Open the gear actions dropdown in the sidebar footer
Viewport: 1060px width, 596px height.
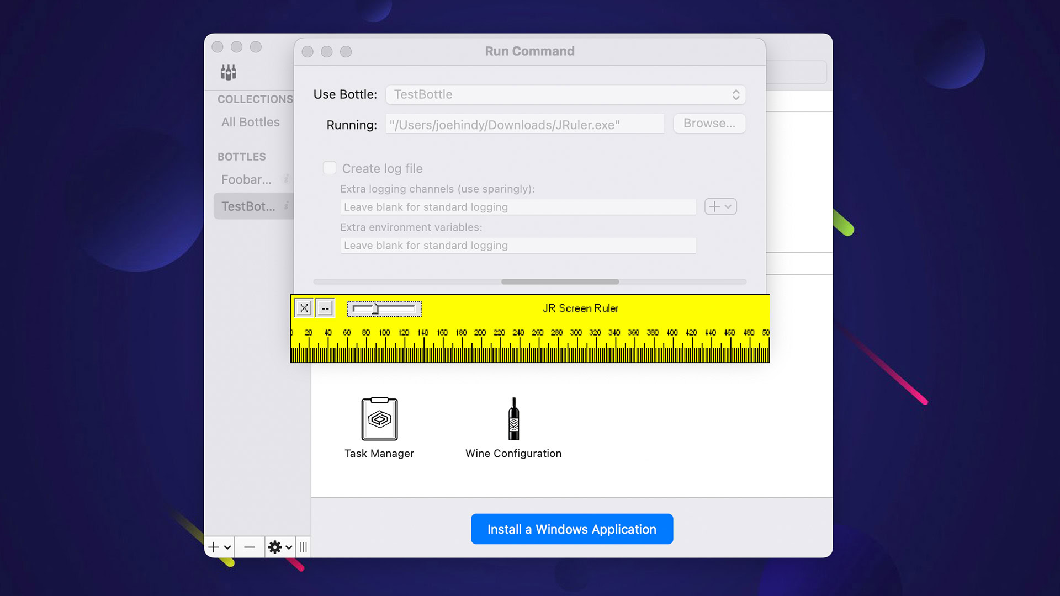coord(280,547)
